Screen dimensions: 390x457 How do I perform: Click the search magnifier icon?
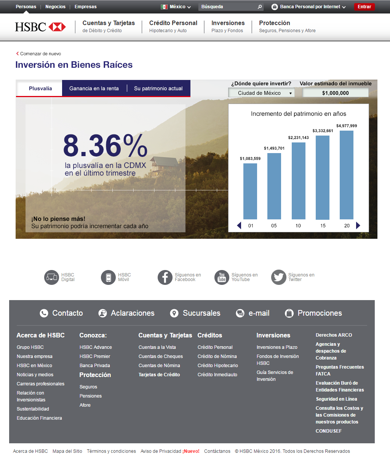click(x=260, y=7)
